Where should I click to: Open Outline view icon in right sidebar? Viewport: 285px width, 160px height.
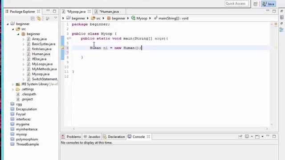281,30
